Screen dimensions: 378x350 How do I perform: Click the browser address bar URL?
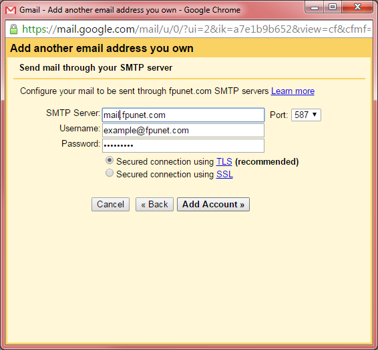point(196,29)
